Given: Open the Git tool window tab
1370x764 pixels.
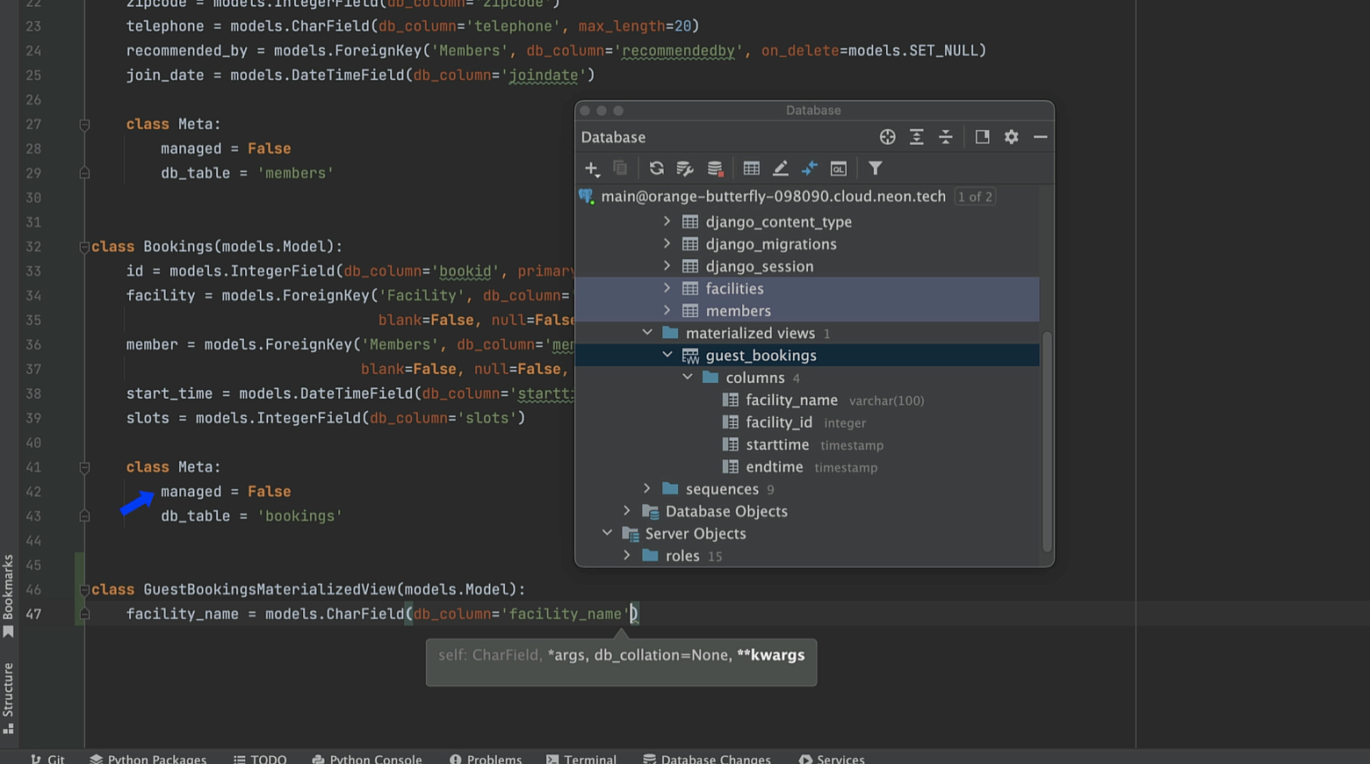Looking at the screenshot, I should point(47,758).
